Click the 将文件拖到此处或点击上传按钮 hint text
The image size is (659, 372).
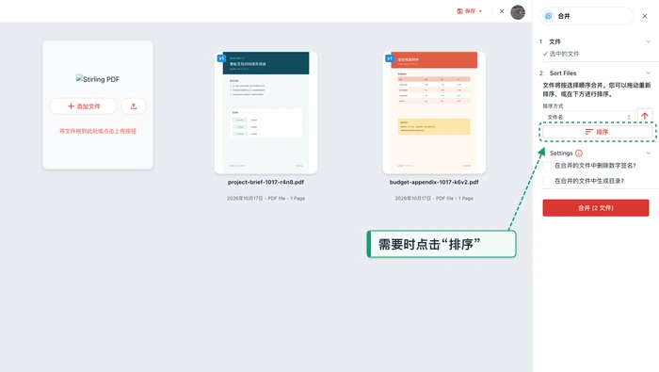point(98,131)
